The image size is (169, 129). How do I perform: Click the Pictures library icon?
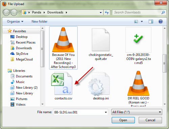pos(13,99)
